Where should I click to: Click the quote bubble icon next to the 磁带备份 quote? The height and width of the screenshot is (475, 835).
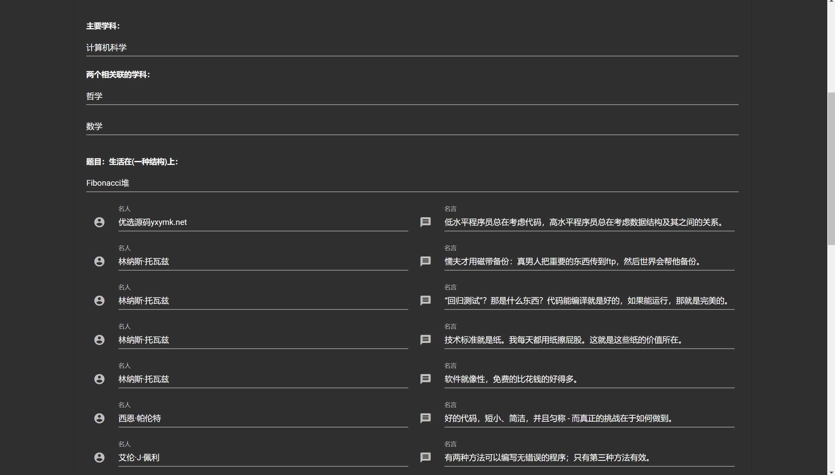click(x=425, y=261)
